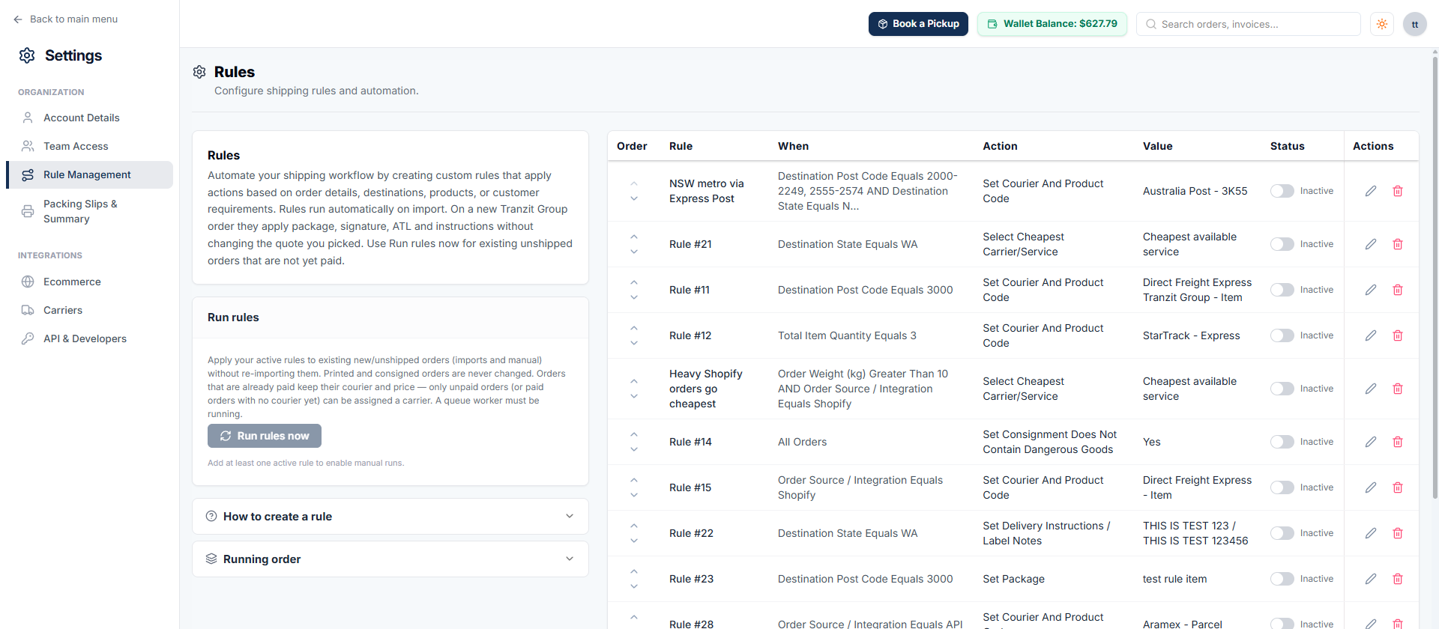Image resolution: width=1439 pixels, height=629 pixels.
Task: Go back to main menu
Action: (x=65, y=19)
